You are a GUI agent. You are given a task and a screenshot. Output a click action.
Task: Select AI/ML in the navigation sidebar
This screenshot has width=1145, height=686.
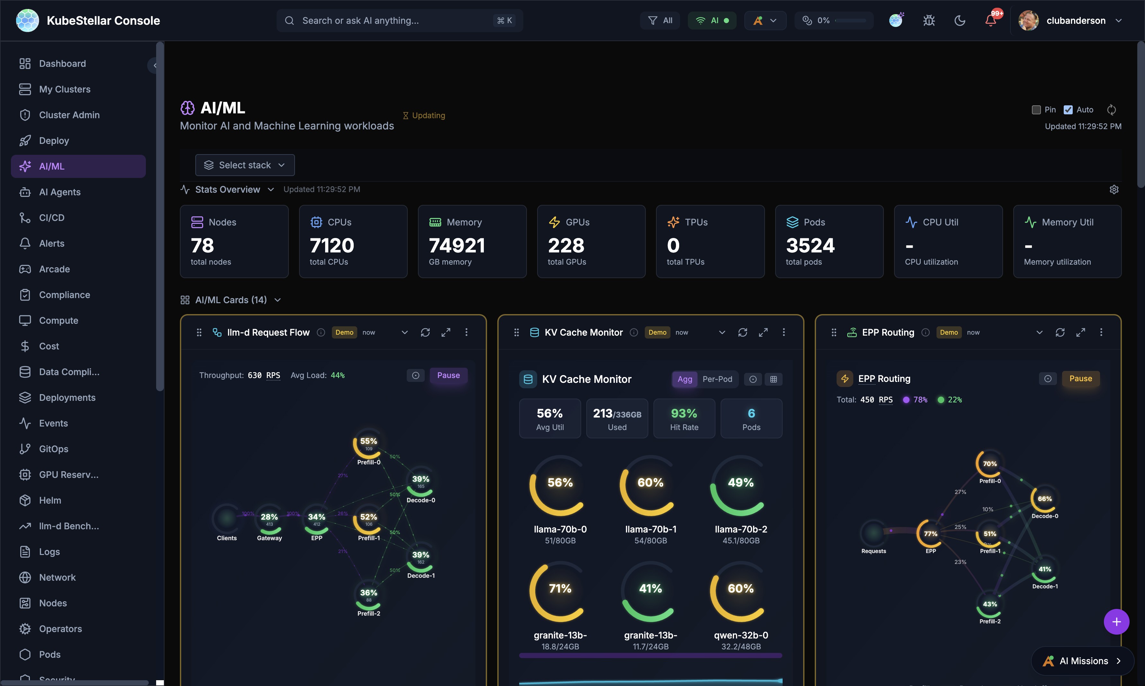[x=51, y=166]
